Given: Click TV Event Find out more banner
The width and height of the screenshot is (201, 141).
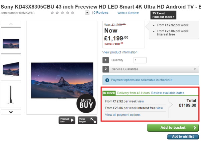Looking at the screenshot, I should click(x=164, y=15).
